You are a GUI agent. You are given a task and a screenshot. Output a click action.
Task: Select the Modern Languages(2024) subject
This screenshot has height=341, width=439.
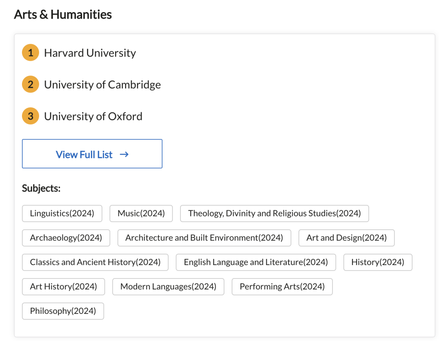coord(168,287)
